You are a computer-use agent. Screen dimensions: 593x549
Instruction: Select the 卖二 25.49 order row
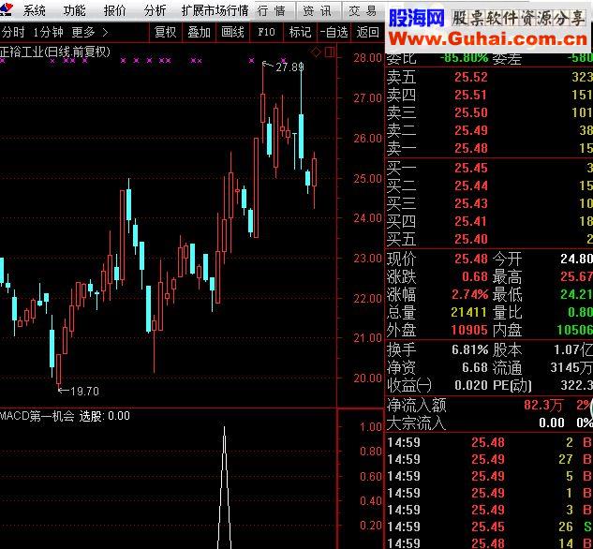(489, 130)
